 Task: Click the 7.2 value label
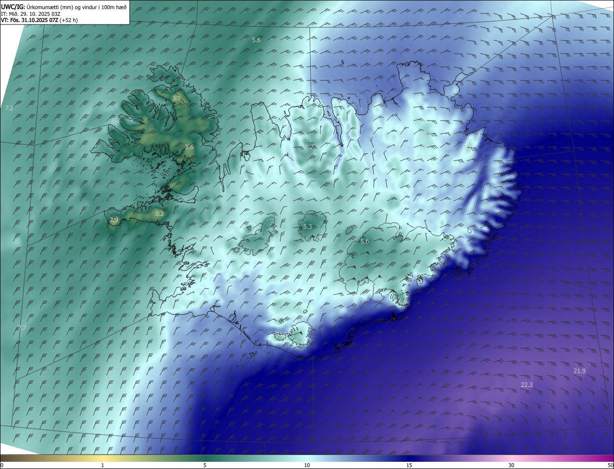tap(9, 108)
